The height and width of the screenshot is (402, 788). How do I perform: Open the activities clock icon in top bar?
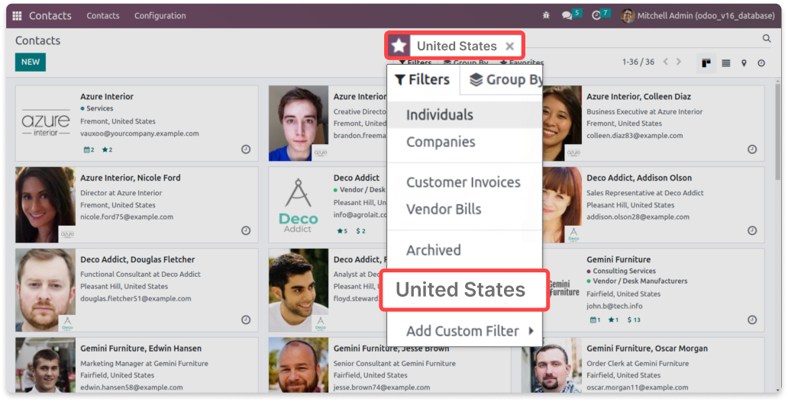(596, 15)
